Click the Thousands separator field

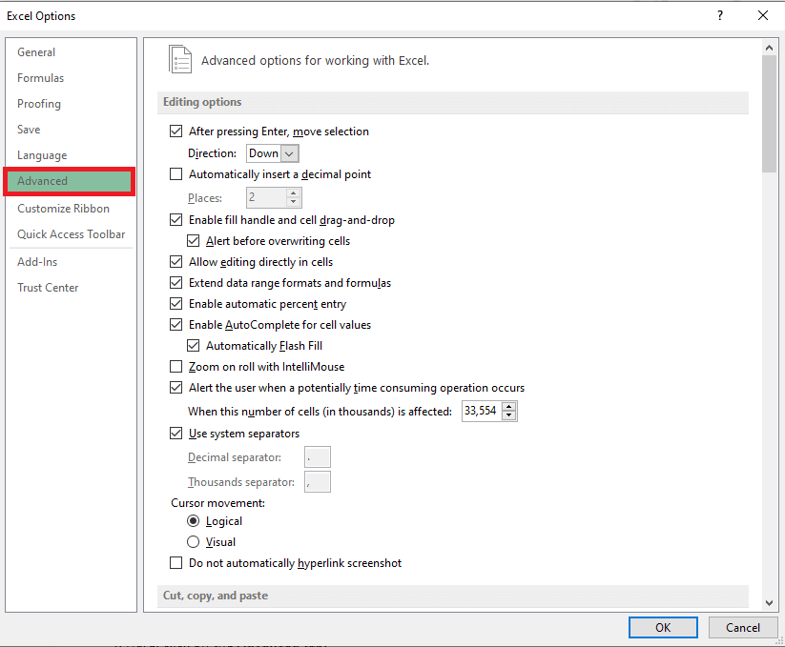(318, 482)
